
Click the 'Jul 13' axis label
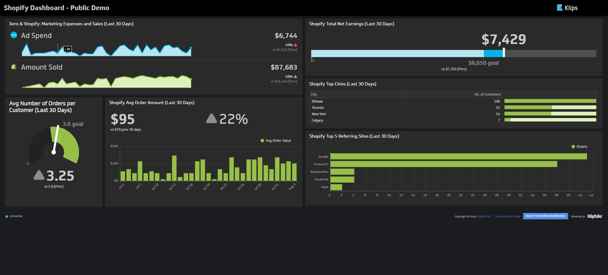tap(172, 186)
